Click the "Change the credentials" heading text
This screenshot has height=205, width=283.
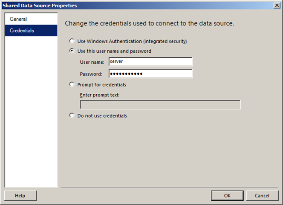tap(149, 23)
